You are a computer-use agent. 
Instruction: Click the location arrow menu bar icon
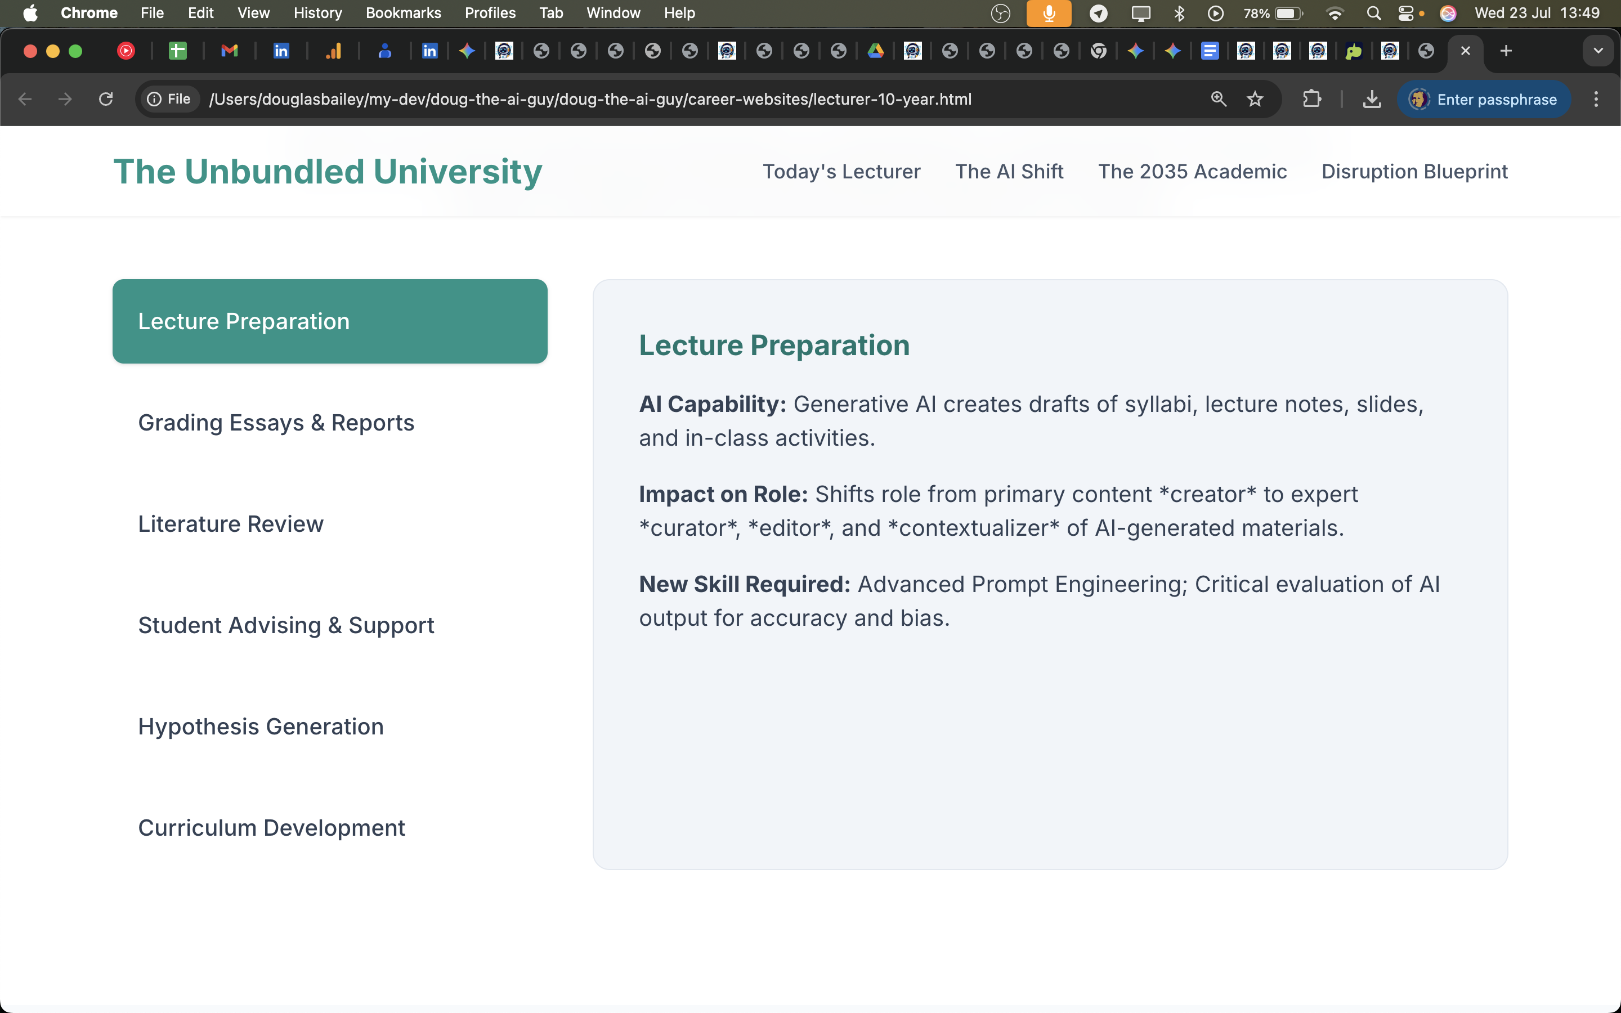[x=1098, y=13]
